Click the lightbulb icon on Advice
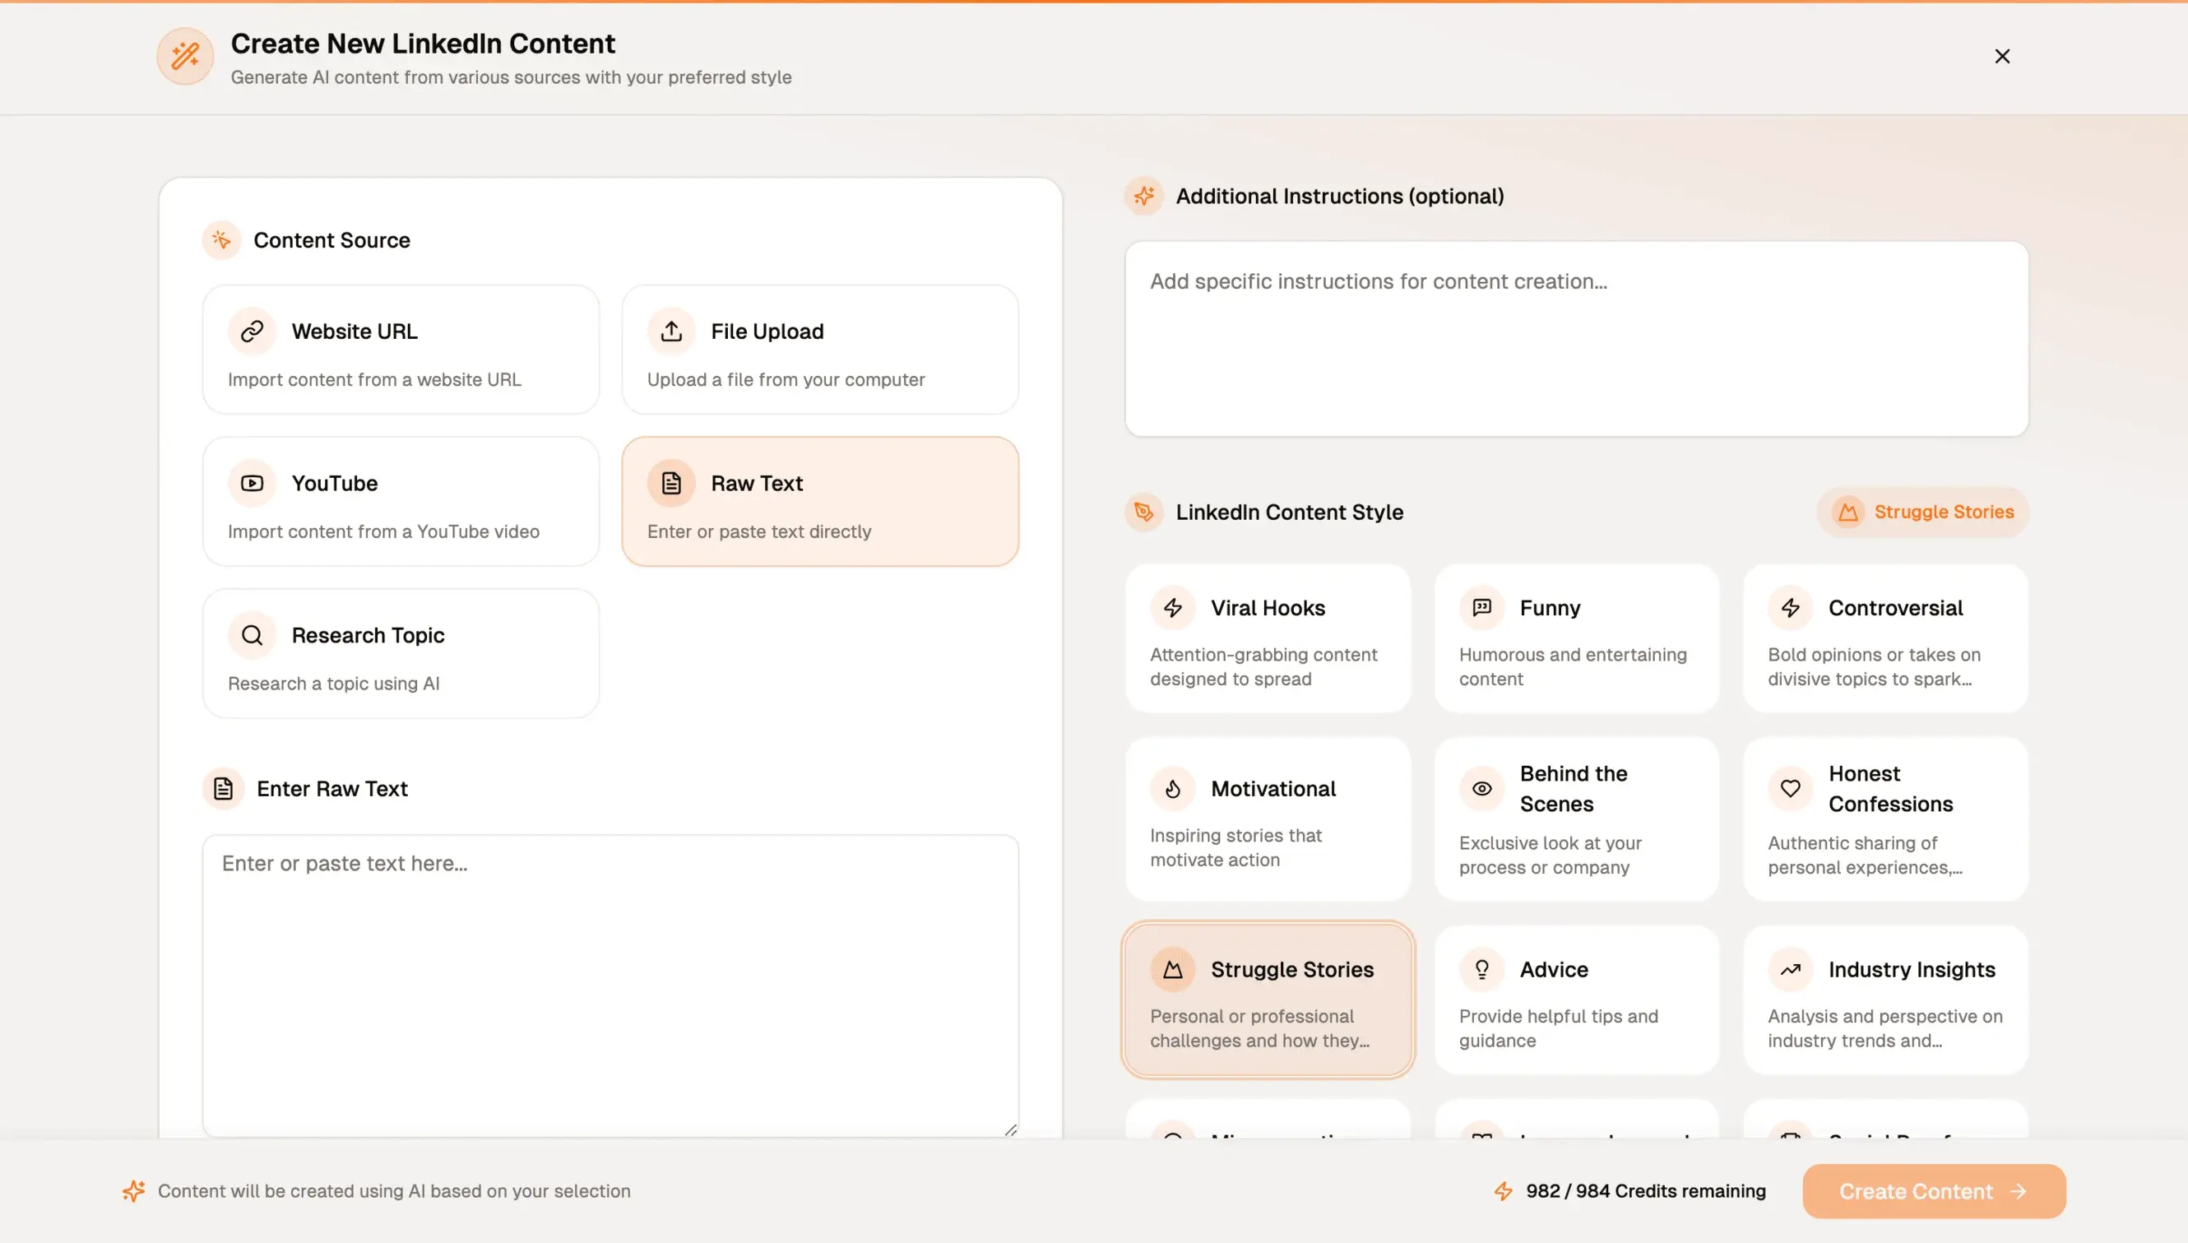The height and width of the screenshot is (1243, 2188). coord(1482,970)
